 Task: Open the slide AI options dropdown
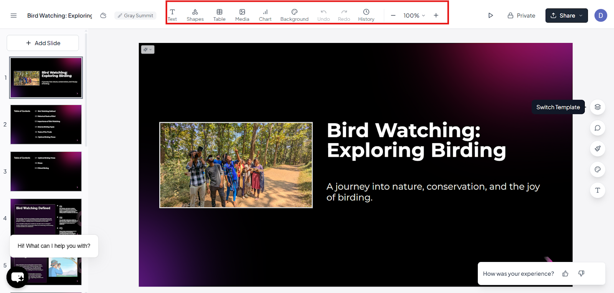(x=148, y=49)
